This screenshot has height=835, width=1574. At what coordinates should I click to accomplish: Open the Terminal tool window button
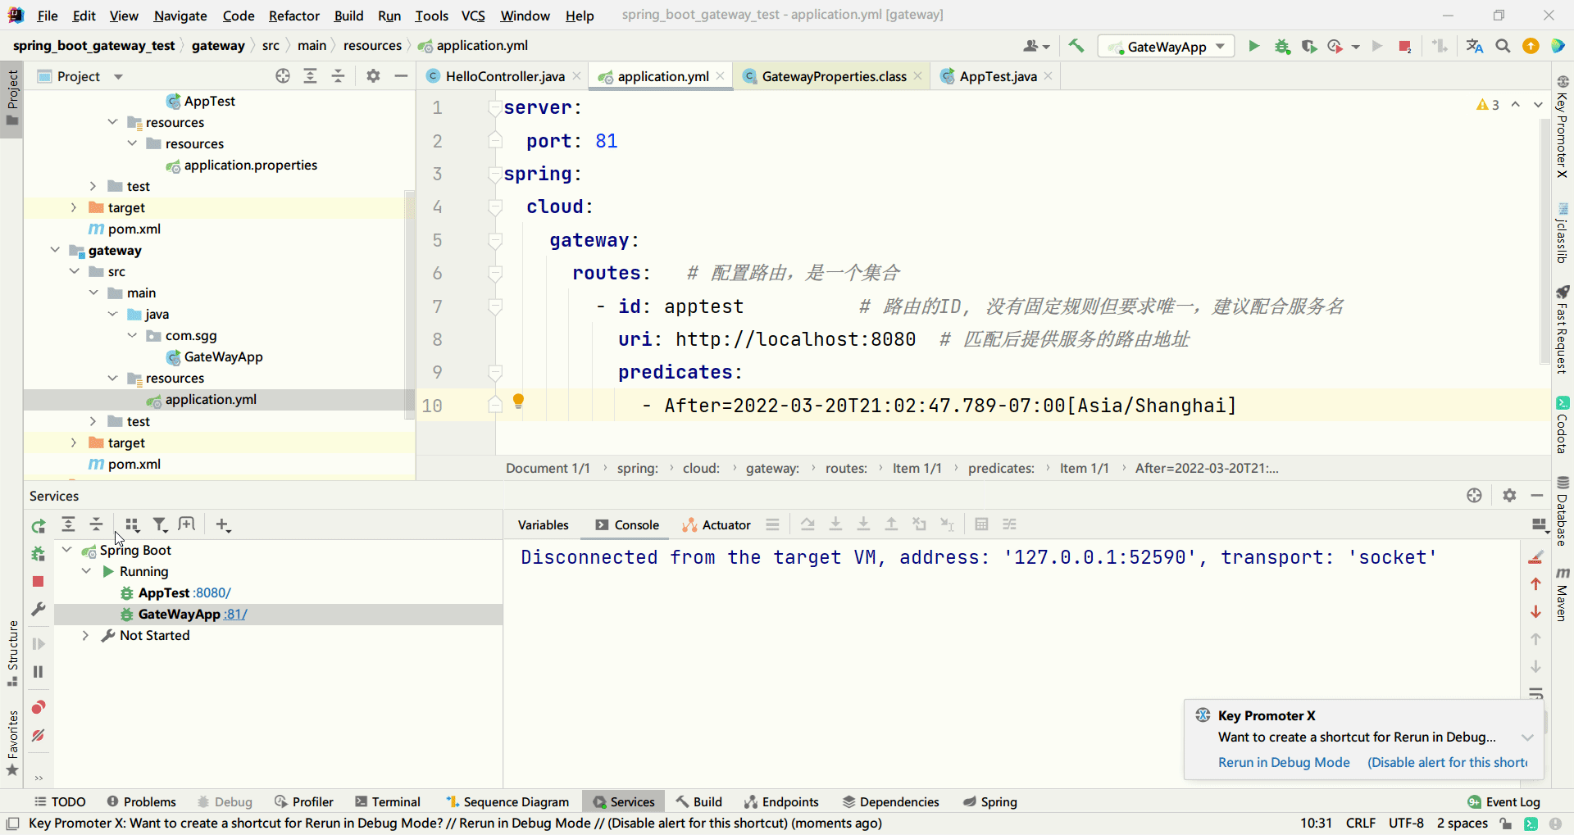(x=388, y=801)
